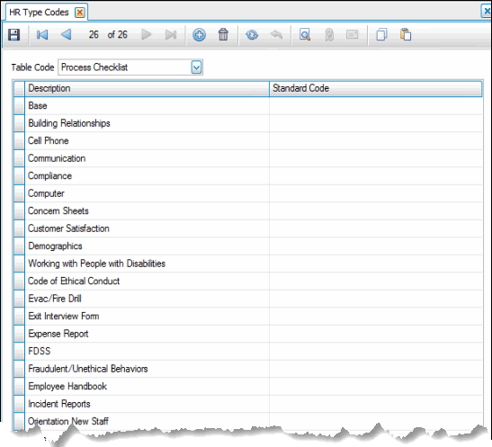Select the row selector for Base
Viewport: 492px width, 447px height.
[x=19, y=106]
